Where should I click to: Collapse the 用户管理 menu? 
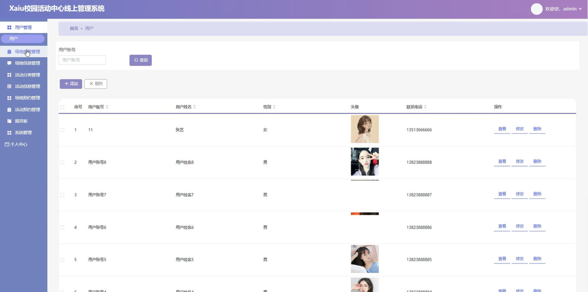[x=23, y=27]
